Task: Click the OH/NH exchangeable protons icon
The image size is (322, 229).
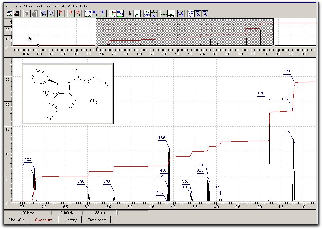Action: (120, 13)
